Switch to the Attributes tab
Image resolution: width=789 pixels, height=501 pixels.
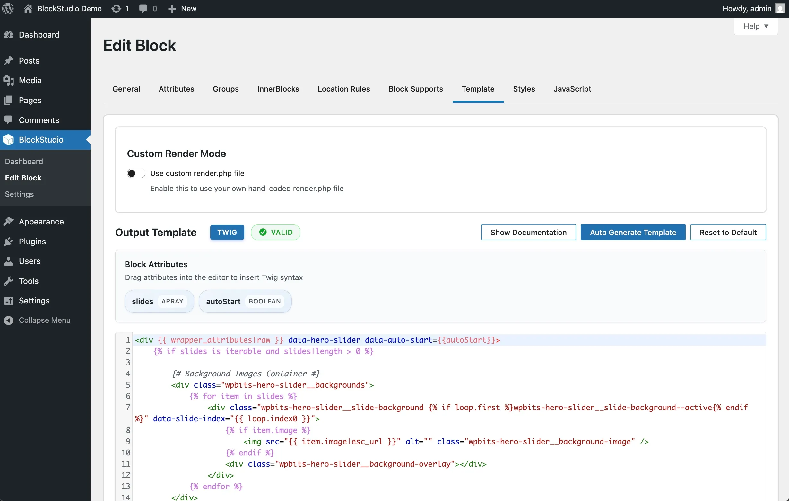point(176,89)
